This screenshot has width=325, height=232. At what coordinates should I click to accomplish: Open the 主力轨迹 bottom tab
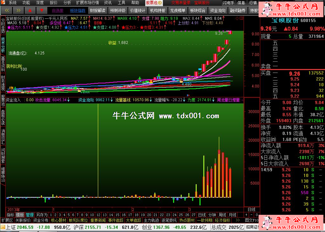pos(151,220)
